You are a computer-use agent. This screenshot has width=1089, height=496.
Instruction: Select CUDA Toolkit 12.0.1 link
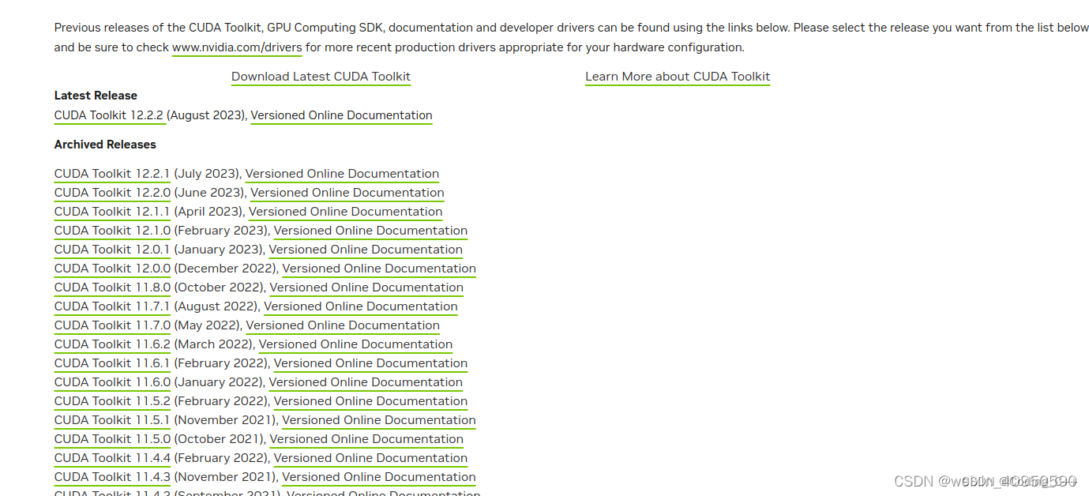pyautogui.click(x=112, y=250)
